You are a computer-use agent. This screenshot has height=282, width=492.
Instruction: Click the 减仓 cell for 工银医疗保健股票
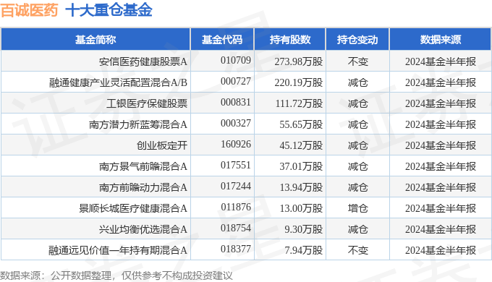(357, 103)
